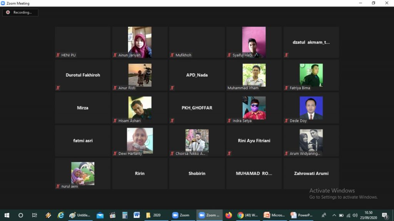Image resolution: width=394 pixels, height=221 pixels.
Task: Click the muted mic icon beside Mufikhoh
Action: tap(172, 55)
